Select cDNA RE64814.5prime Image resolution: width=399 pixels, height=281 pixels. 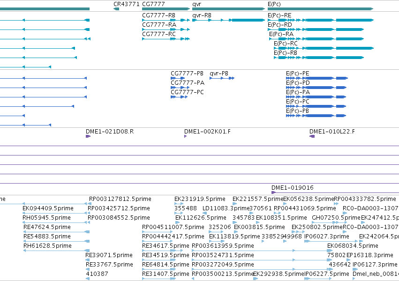[x=159, y=270]
